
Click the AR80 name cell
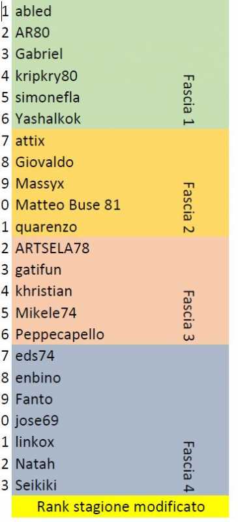33,33
